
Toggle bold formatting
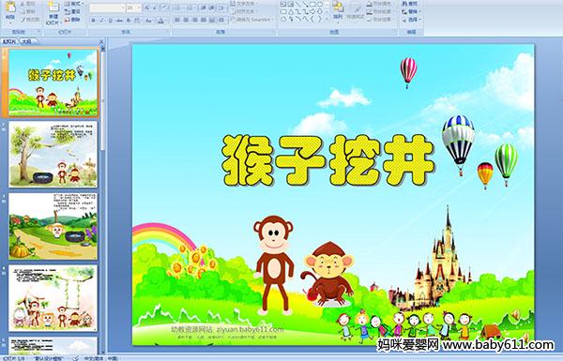coord(93,21)
